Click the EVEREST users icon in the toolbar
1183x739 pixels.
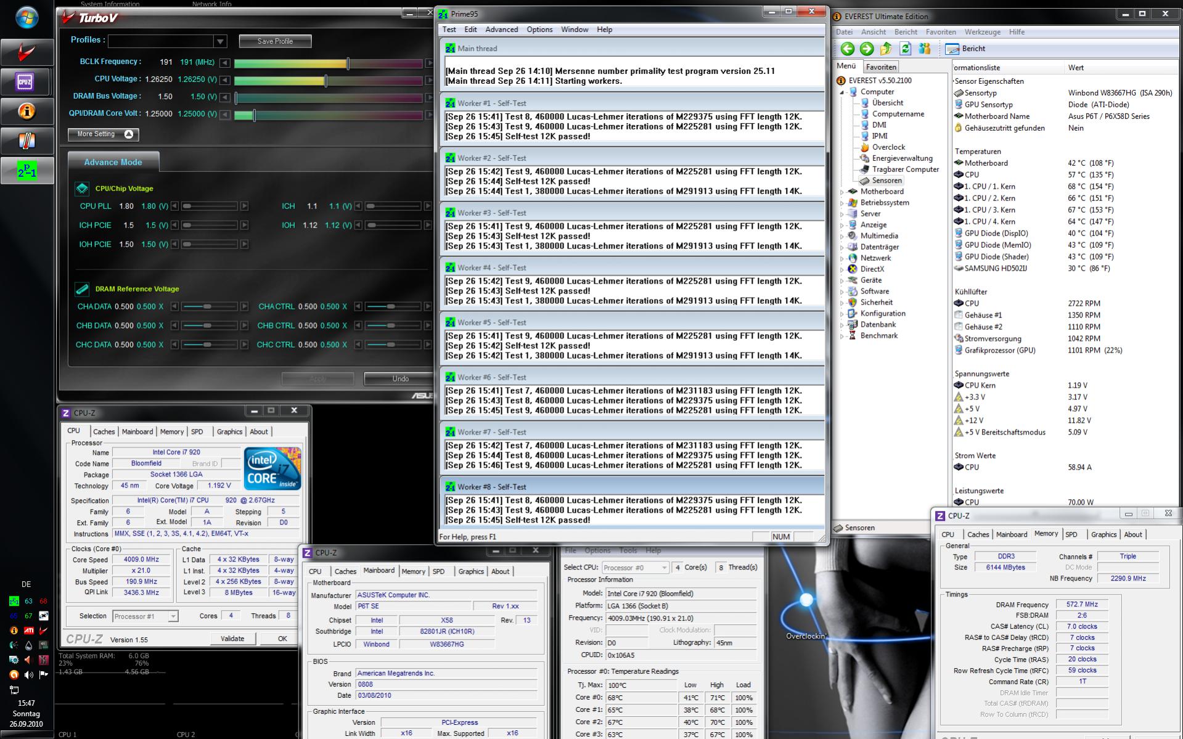point(924,49)
